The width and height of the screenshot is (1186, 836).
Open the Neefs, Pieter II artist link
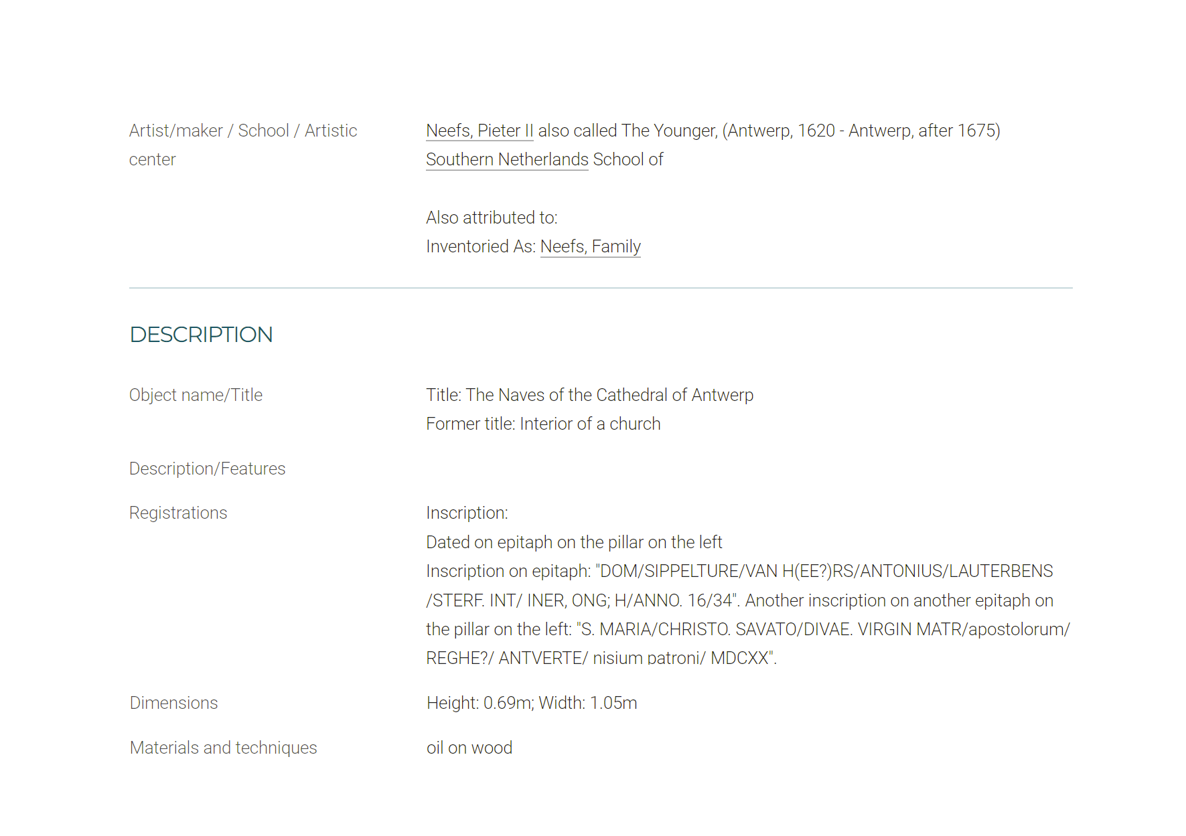point(479,131)
